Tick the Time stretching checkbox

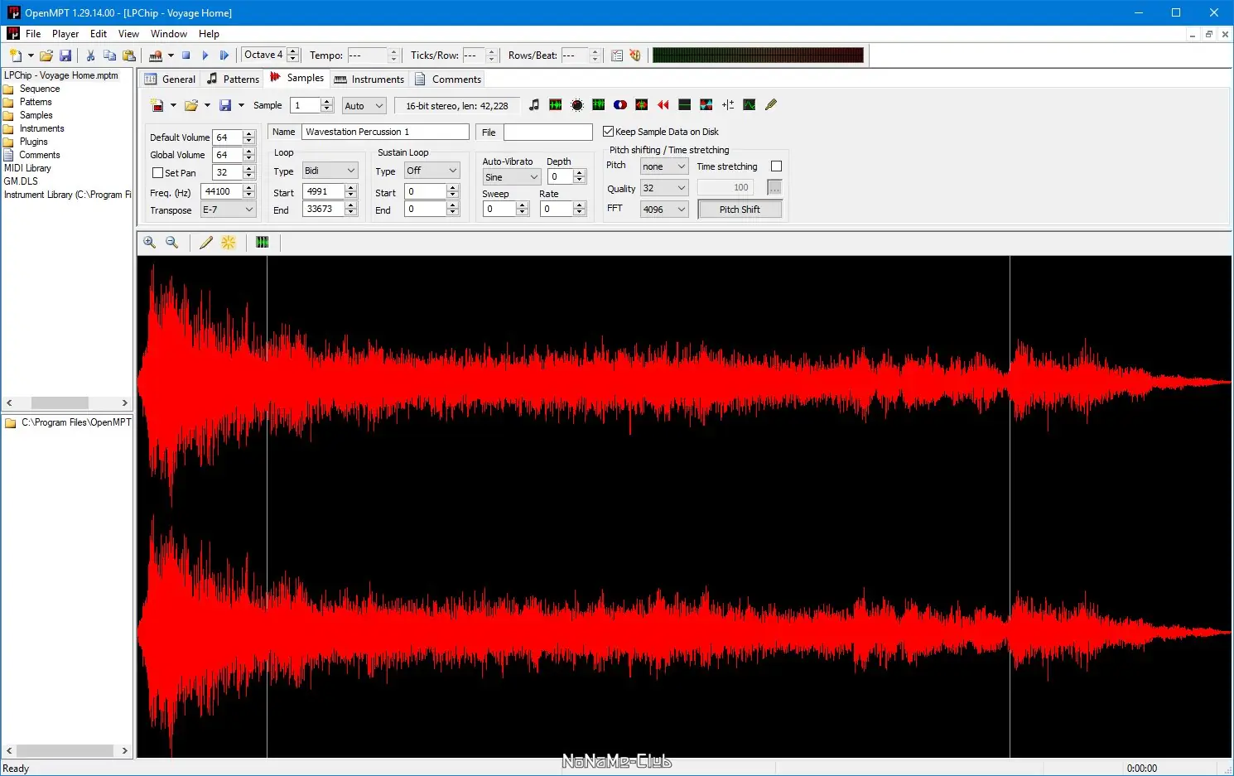coord(776,166)
